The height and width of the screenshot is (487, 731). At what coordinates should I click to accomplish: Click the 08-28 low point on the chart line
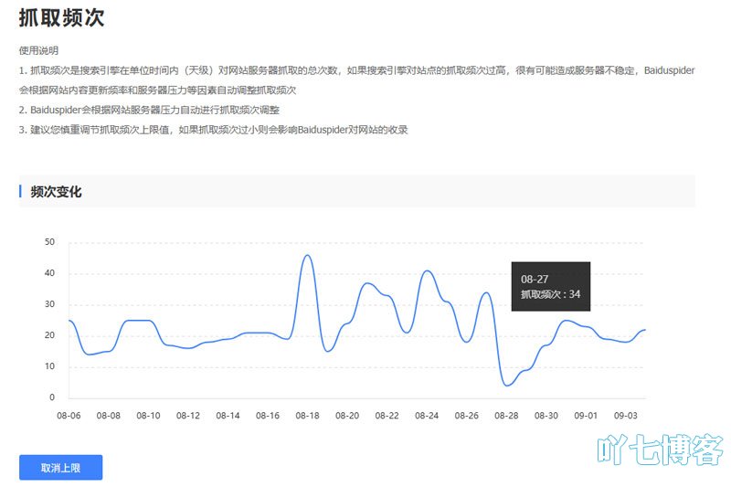tap(507, 386)
